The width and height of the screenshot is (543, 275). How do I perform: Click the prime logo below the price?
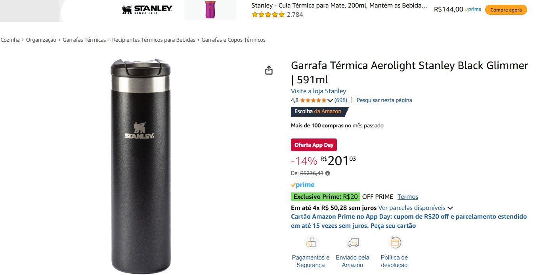click(302, 185)
